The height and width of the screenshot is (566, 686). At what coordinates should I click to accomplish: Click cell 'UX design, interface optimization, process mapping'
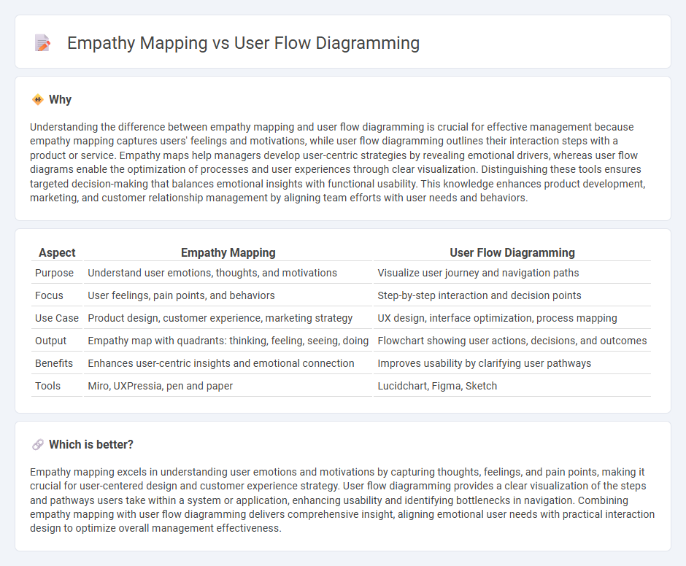click(x=512, y=319)
